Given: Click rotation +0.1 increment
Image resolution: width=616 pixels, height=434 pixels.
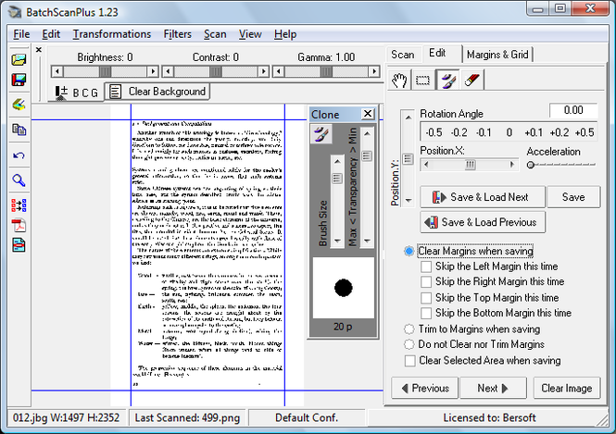Looking at the screenshot, I should click(534, 132).
